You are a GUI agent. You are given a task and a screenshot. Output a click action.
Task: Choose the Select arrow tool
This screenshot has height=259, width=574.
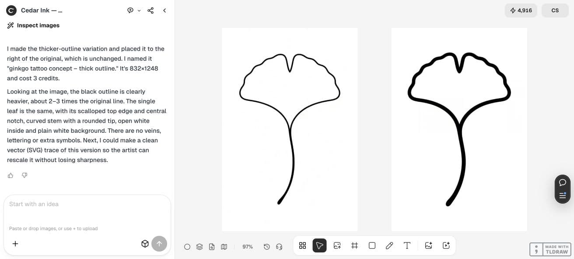click(x=320, y=245)
